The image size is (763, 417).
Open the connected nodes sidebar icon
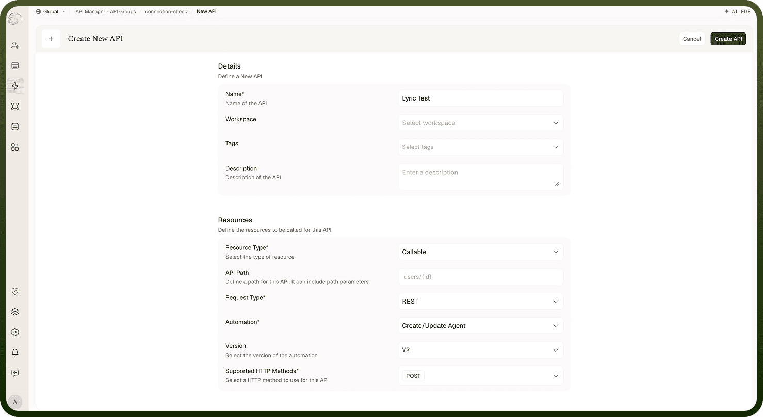point(15,106)
